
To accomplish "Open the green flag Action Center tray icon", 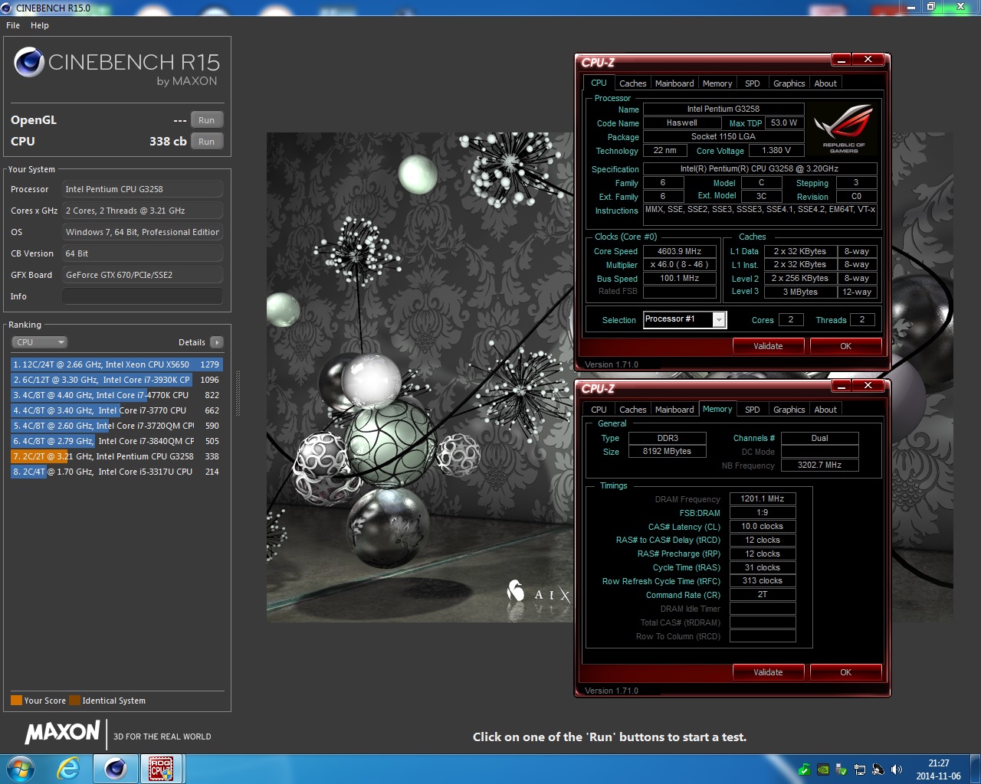I will (805, 769).
